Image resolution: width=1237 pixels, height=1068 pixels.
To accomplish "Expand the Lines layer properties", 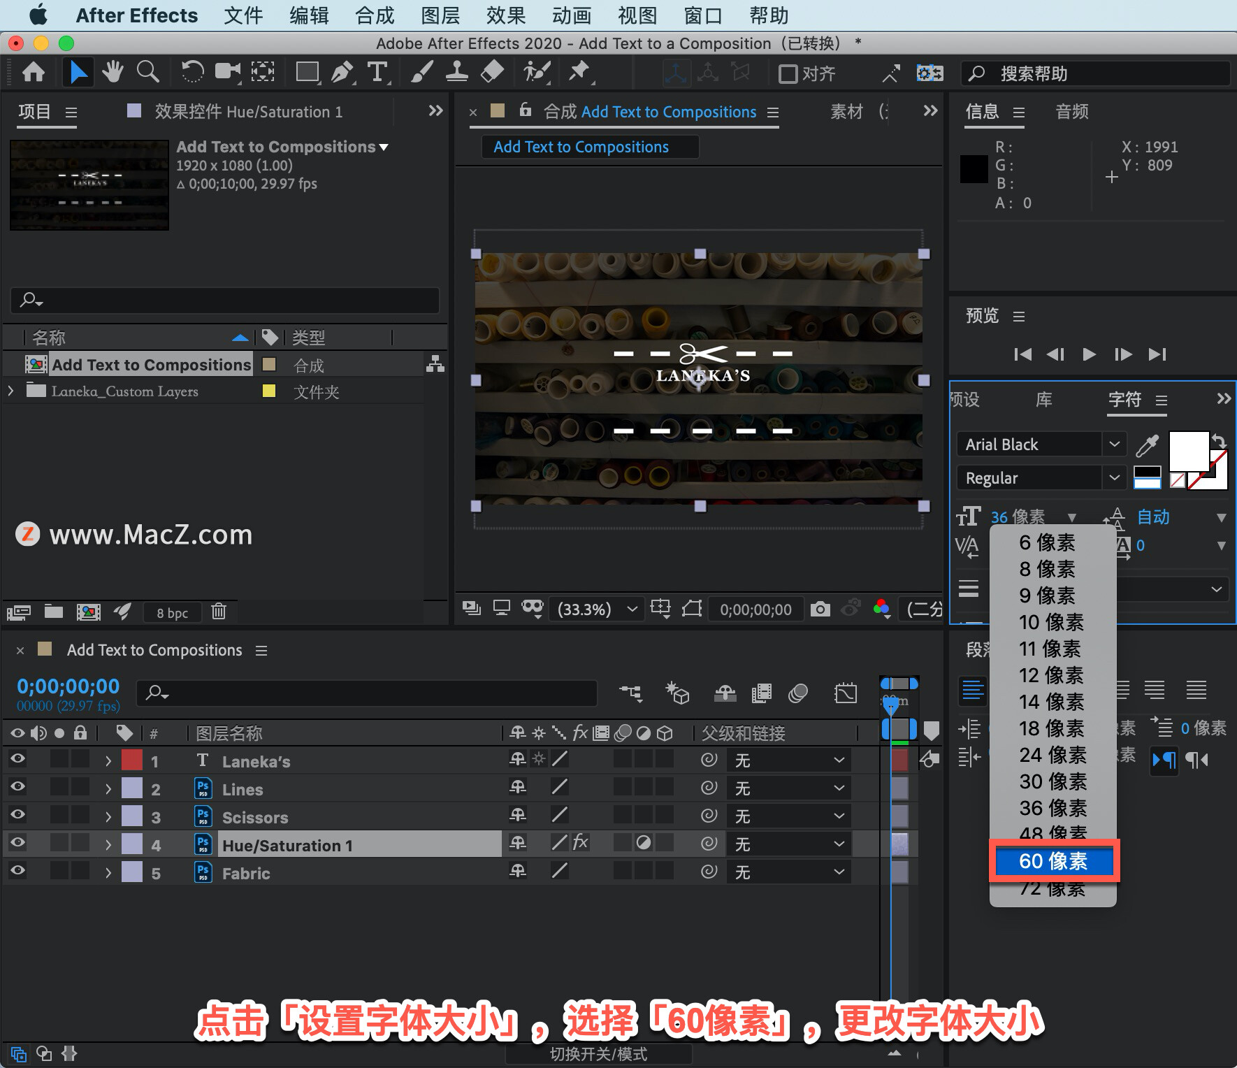I will coord(108,788).
